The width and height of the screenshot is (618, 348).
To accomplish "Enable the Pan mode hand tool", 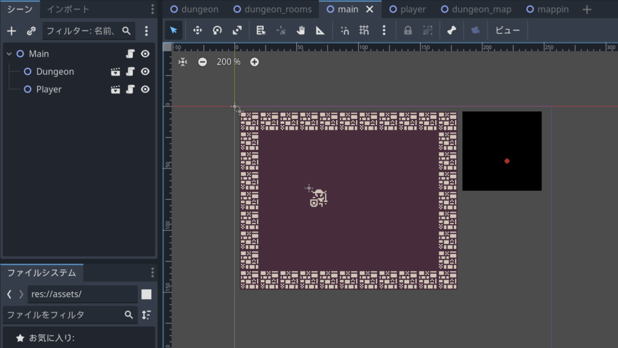I will [x=301, y=30].
